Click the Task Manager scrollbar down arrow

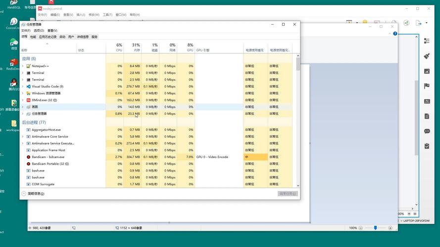pos(298,186)
